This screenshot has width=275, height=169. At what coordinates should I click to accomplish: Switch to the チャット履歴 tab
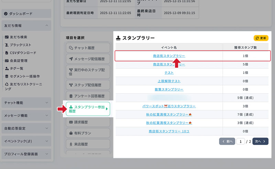tap(87, 48)
